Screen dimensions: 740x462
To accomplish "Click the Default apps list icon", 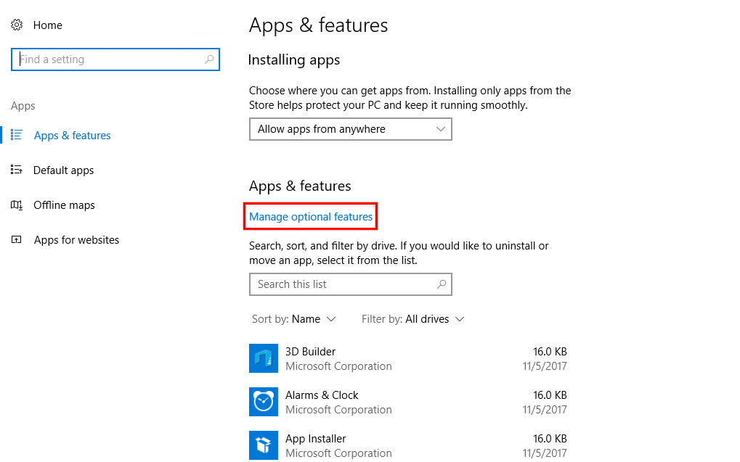I will (x=17, y=170).
